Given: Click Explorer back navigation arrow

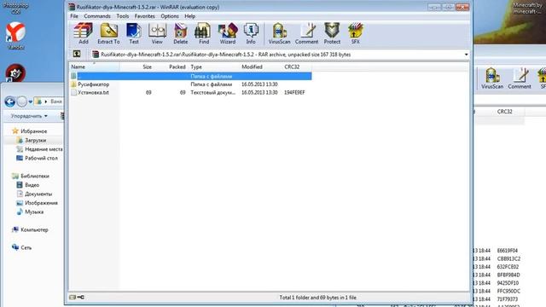Looking at the screenshot, I should tap(9, 101).
